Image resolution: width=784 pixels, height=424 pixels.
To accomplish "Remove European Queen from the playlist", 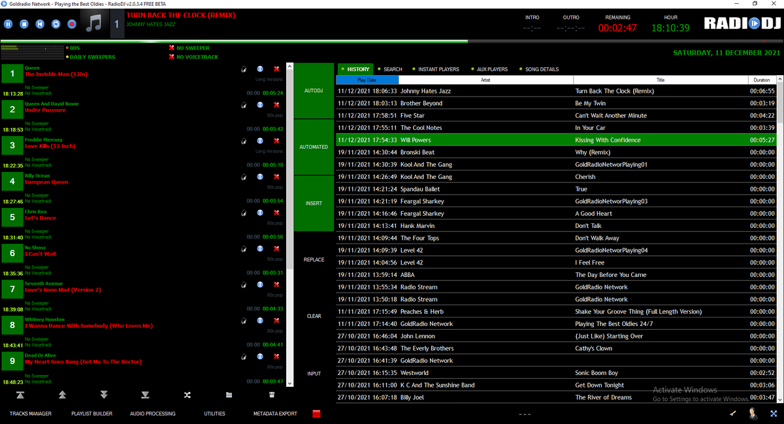I will (x=276, y=176).
